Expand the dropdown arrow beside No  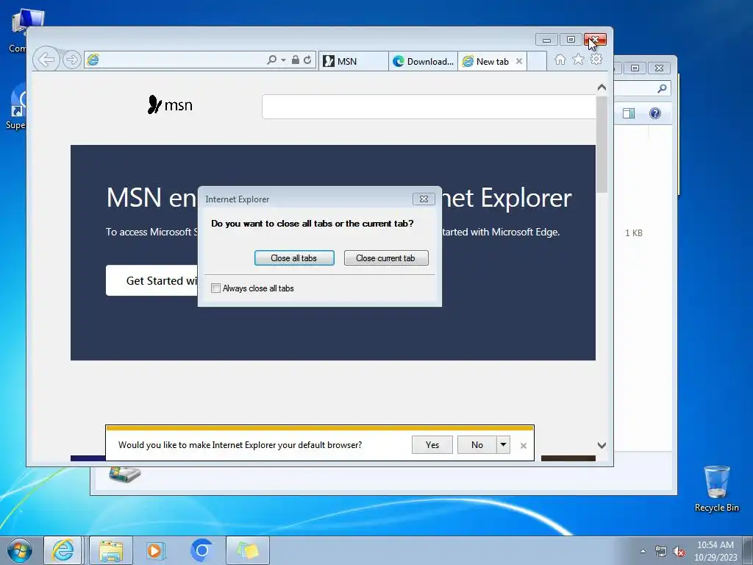pyautogui.click(x=503, y=445)
